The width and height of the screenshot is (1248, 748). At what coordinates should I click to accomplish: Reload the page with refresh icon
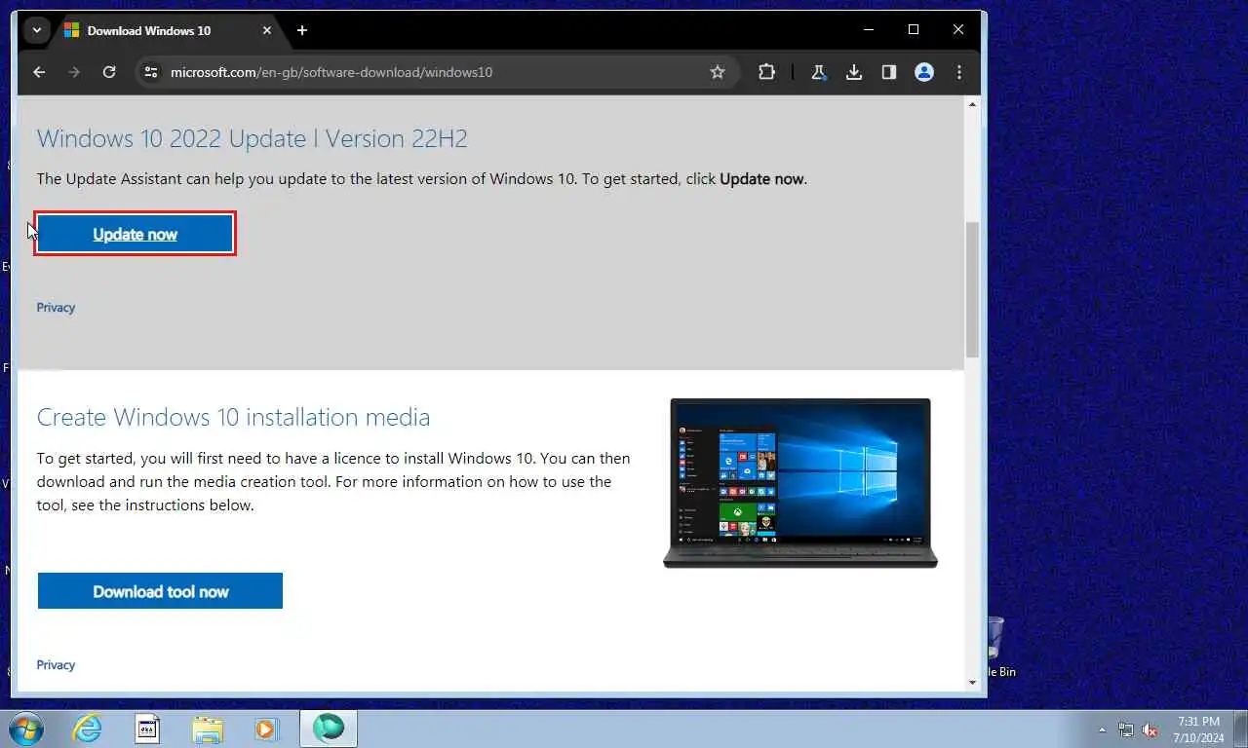[109, 72]
